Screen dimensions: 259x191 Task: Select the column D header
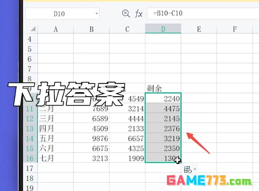point(163,29)
